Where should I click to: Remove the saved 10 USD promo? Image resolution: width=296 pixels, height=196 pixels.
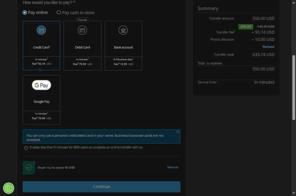(173, 167)
